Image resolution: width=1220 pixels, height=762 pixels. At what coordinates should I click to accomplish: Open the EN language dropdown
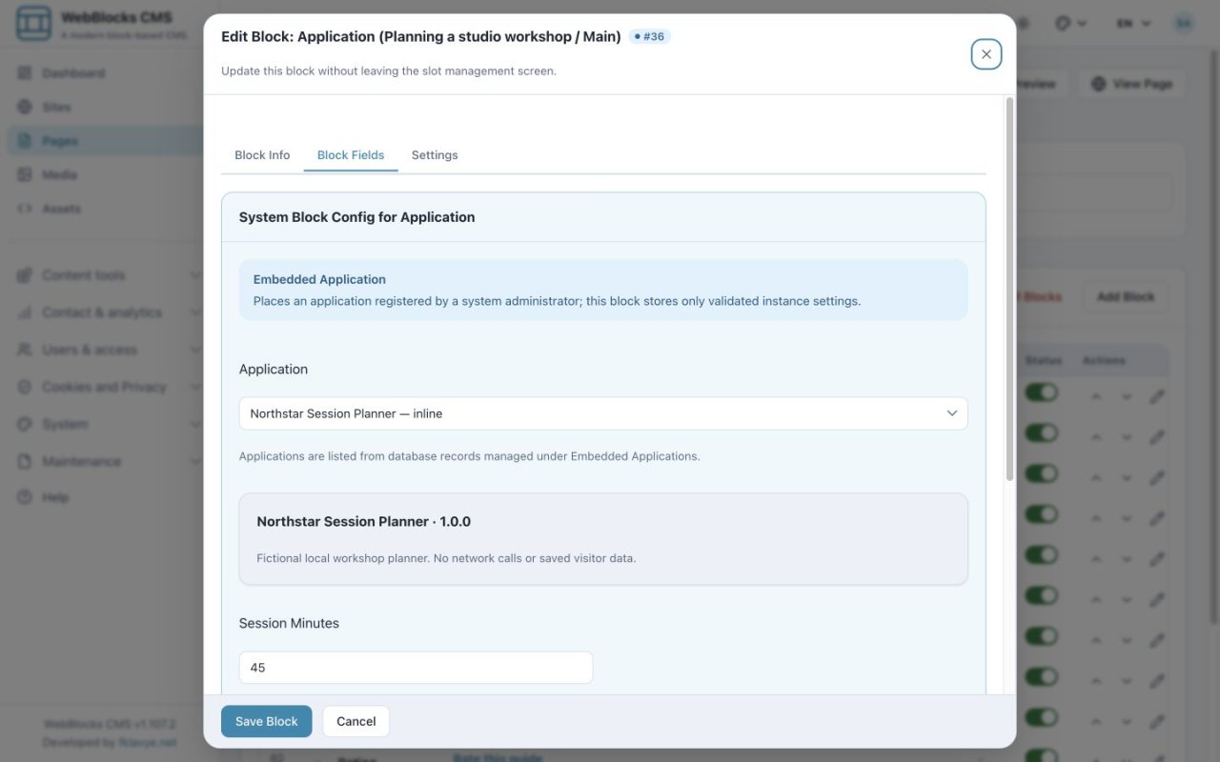pos(1134,24)
